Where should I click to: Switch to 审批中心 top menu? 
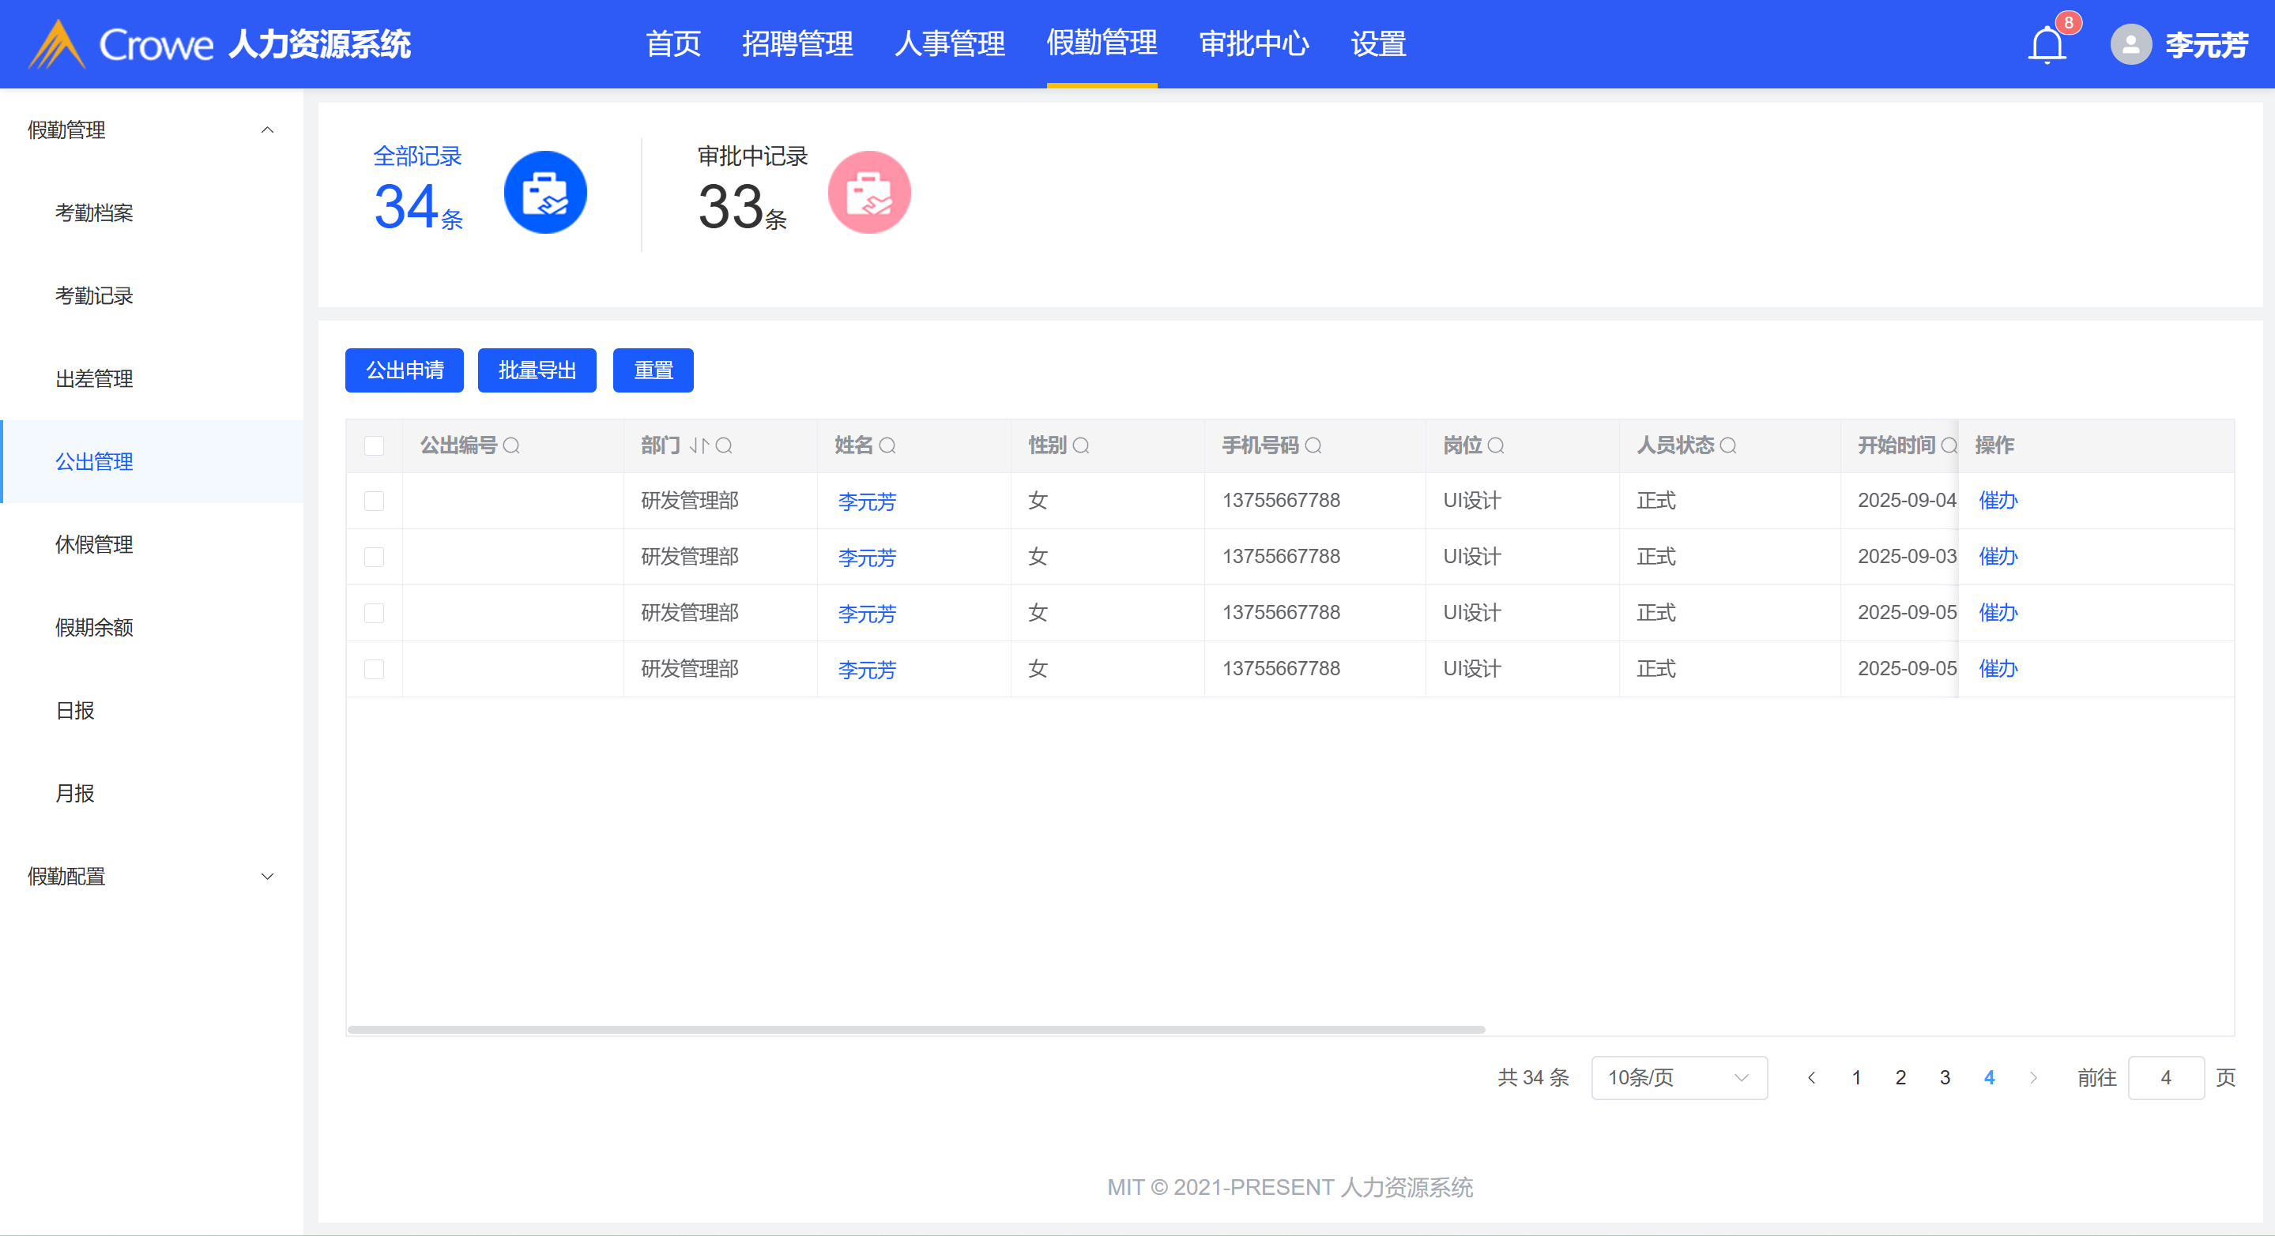pyautogui.click(x=1253, y=44)
